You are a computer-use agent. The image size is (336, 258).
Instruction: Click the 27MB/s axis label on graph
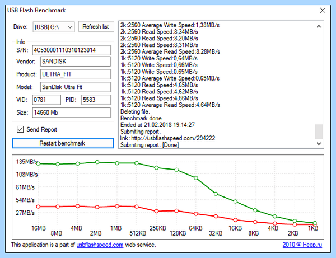25,213
